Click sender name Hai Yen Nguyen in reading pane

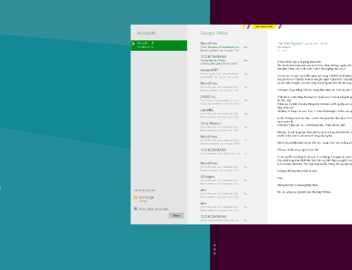290,44
